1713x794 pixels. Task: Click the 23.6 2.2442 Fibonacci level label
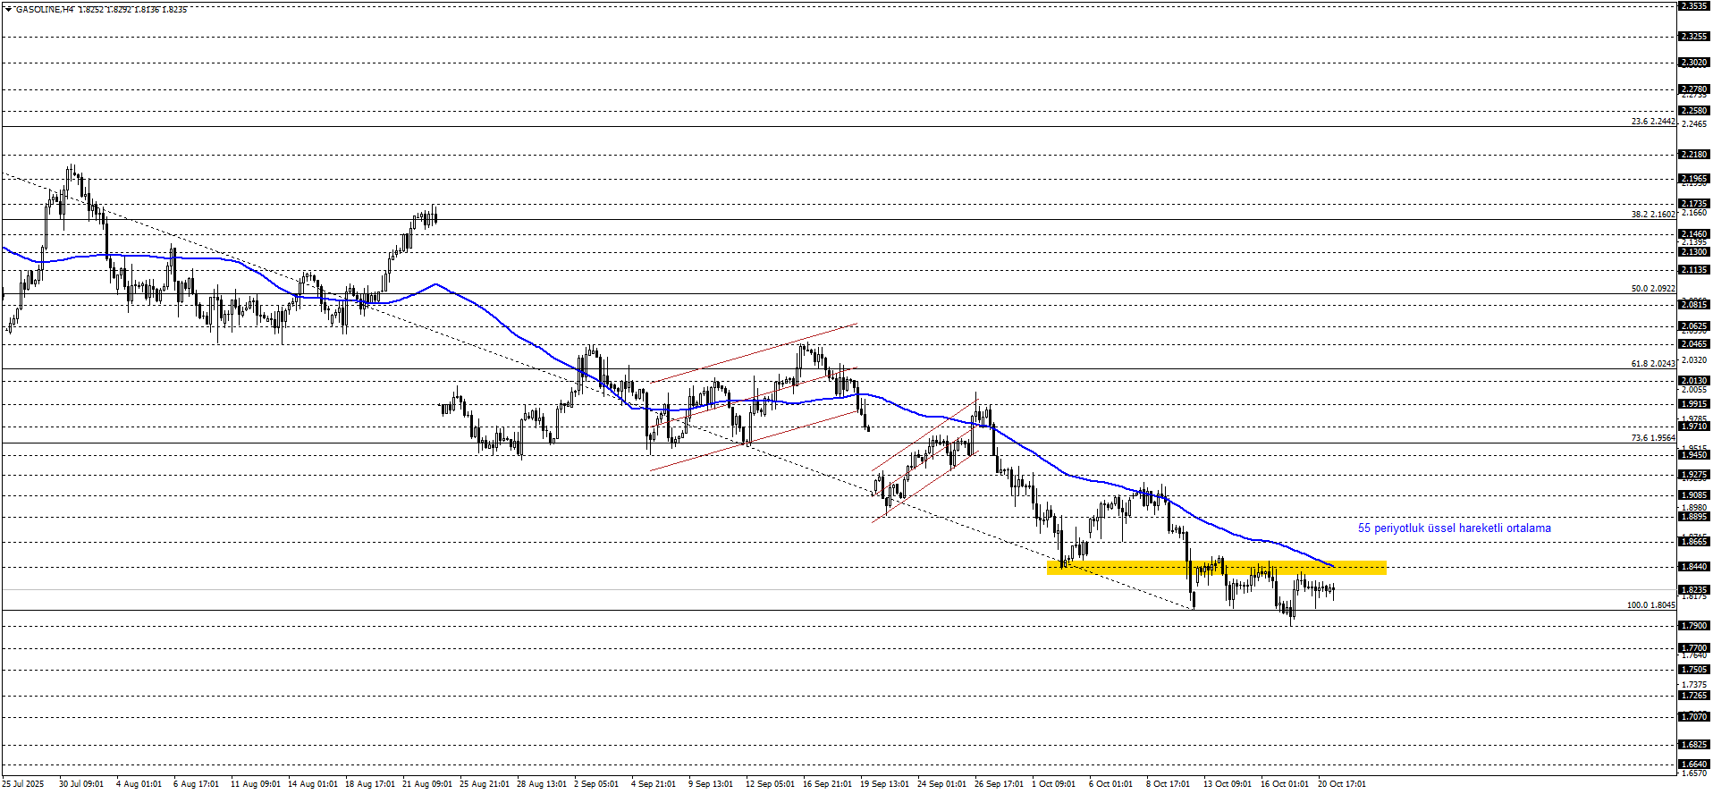coord(1652,122)
